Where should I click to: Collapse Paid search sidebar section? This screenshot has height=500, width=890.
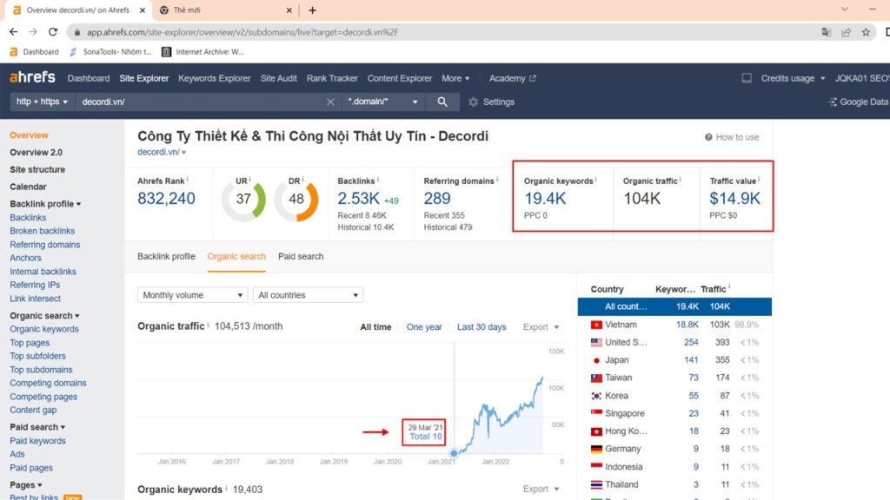tap(37, 427)
